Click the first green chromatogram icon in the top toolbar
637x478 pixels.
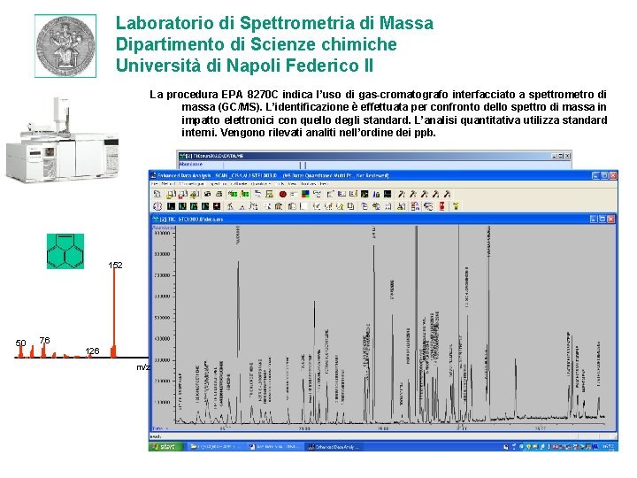point(233,194)
